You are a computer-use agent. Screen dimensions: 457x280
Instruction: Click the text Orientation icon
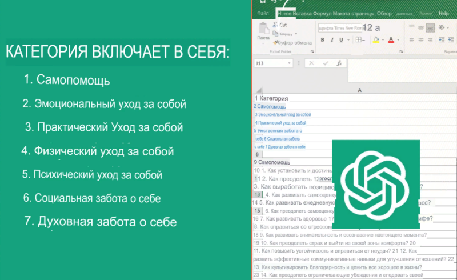pyautogui.click(x=442, y=27)
